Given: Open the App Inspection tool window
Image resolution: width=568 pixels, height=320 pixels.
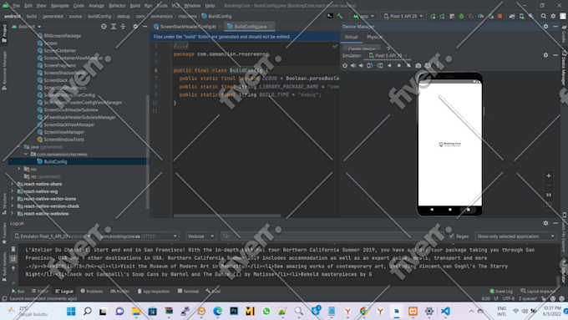Looking at the screenshot, I should tap(153, 292).
